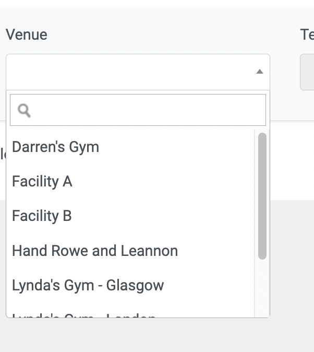Pick Hand Rowe and Leannon venue
Viewport: 314px width, 352px height.
[95, 251]
